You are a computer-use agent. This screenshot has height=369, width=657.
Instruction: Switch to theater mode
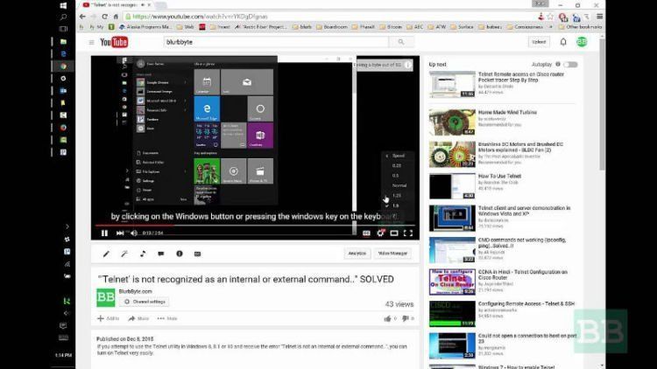(x=394, y=233)
